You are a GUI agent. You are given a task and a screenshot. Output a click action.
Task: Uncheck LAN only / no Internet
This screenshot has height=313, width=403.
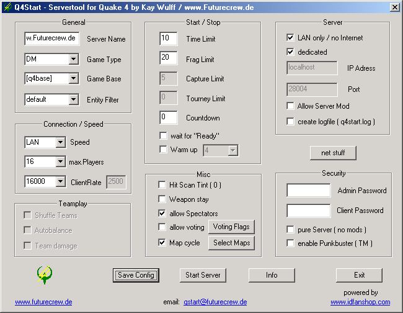[290, 38]
